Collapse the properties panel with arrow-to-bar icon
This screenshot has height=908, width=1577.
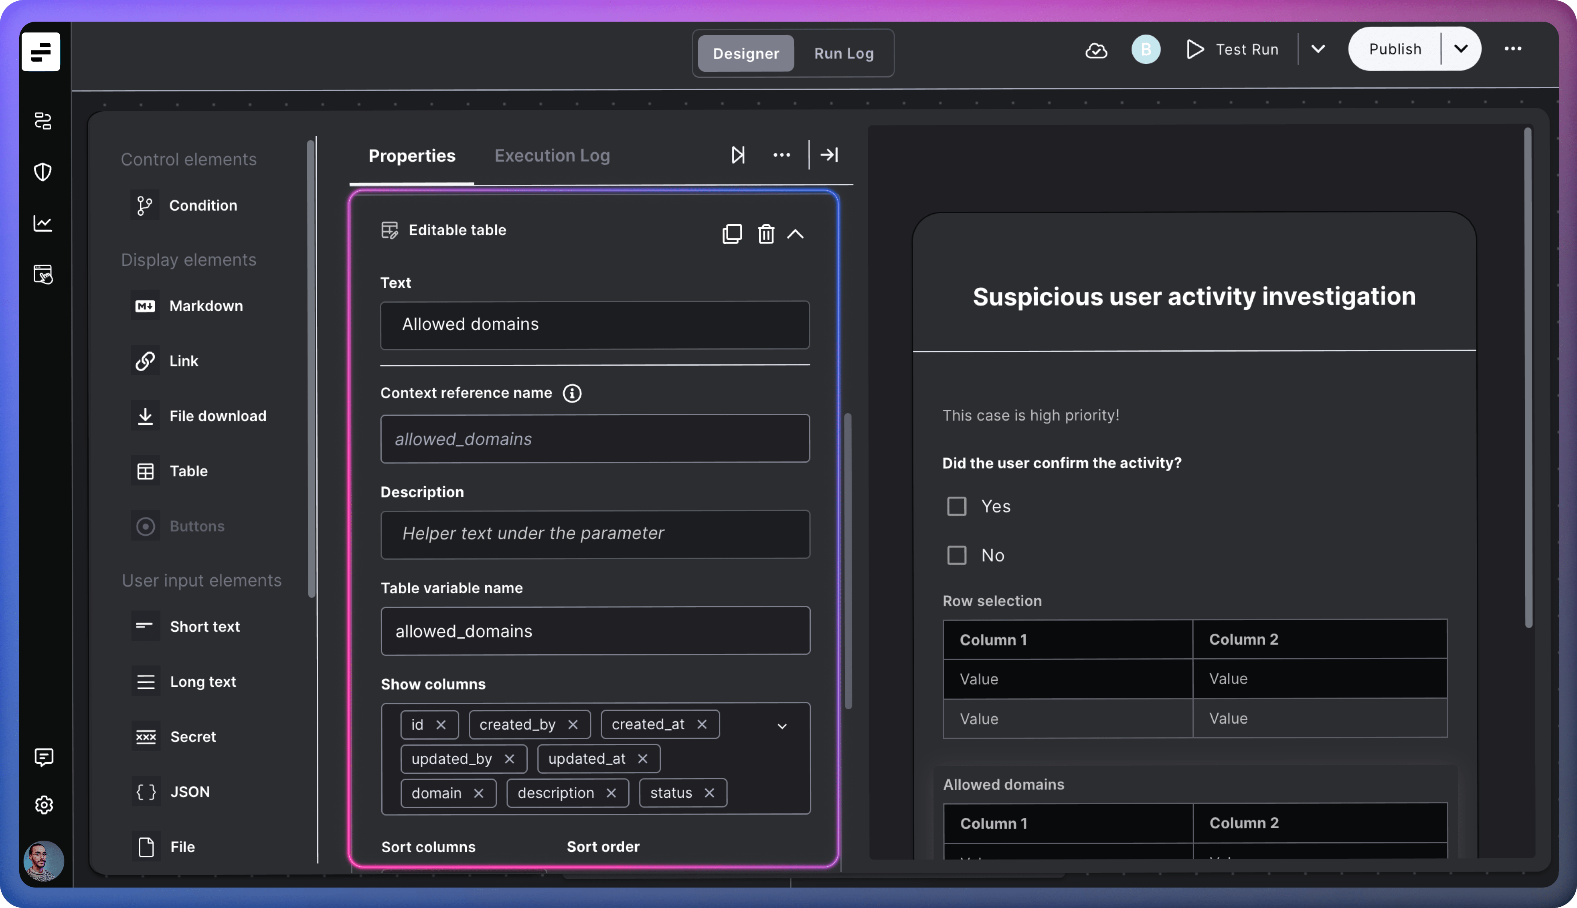(829, 155)
